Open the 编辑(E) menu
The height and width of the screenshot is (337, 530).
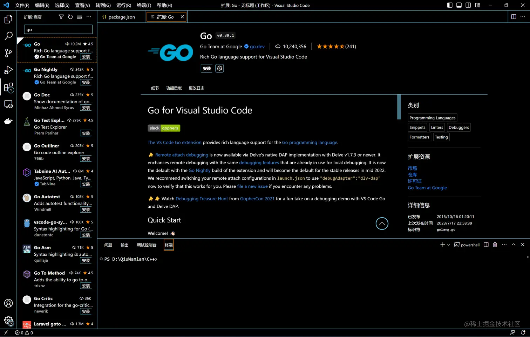(42, 5)
